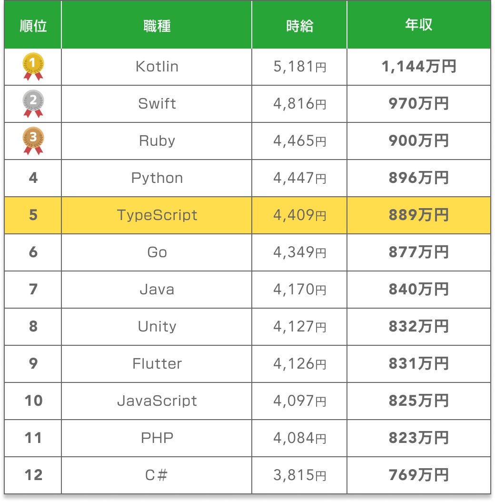The width and height of the screenshot is (495, 502).
Task: Click the silver second-place medal icon
Action: coord(33,103)
